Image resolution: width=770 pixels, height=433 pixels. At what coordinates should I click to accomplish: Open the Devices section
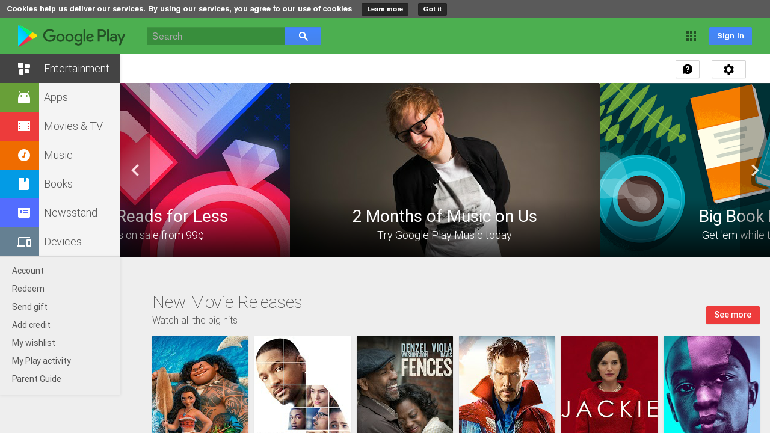pos(60,242)
